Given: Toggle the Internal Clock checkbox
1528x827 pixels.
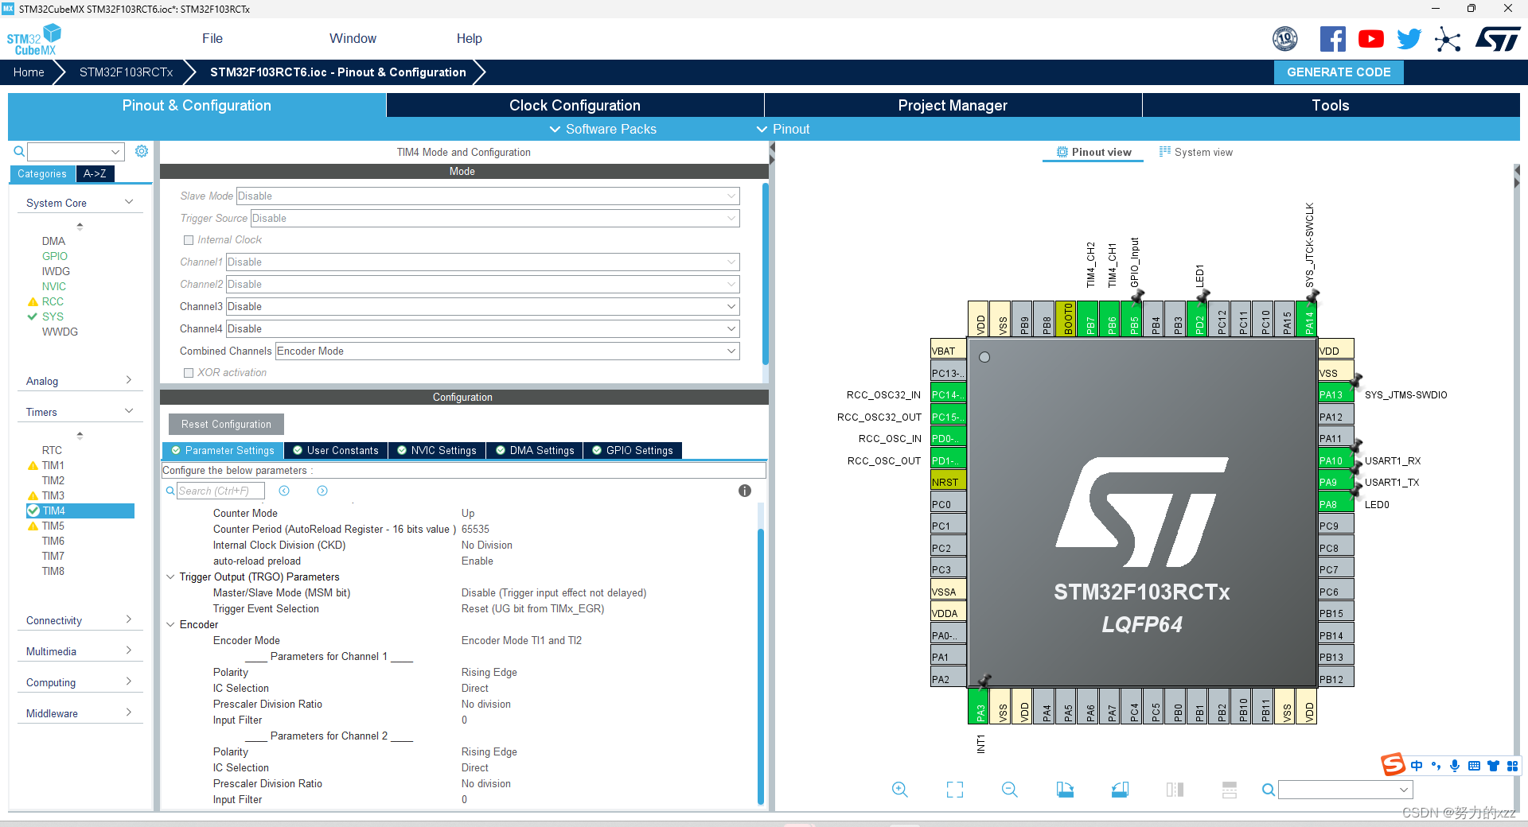Looking at the screenshot, I should coord(189,240).
